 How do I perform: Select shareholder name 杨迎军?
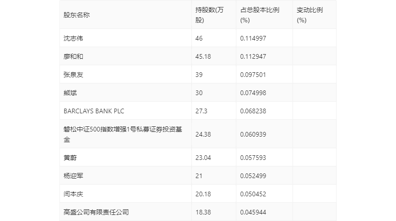(73, 176)
